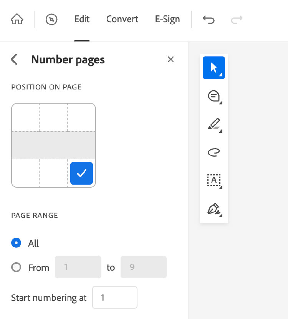
Task: Go to the Home screen icon
Action: (x=17, y=20)
